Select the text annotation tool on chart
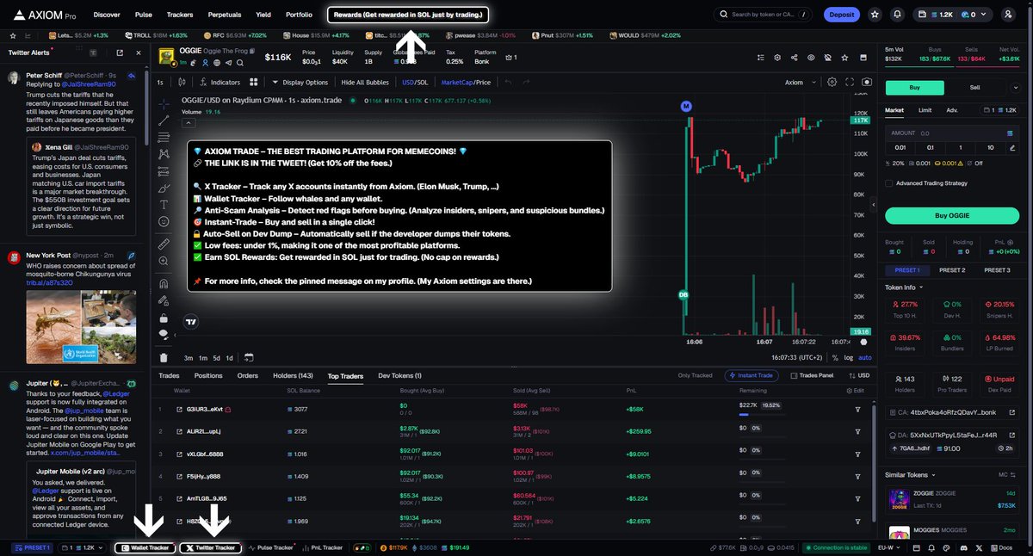The height and width of the screenshot is (556, 1033). (164, 205)
